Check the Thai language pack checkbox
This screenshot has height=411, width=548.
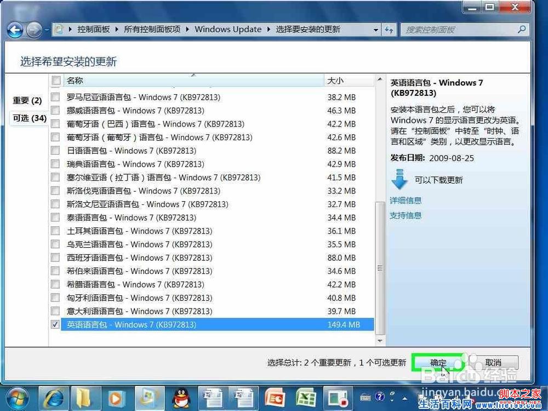(55, 218)
